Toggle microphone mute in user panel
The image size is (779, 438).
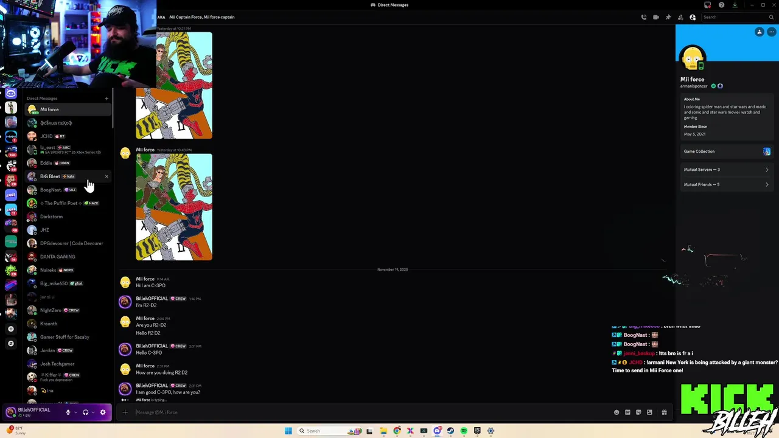pyautogui.click(x=68, y=412)
